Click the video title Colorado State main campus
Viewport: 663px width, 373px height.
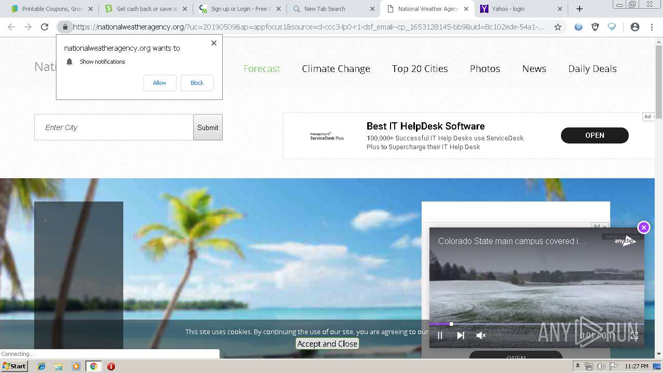click(x=512, y=241)
